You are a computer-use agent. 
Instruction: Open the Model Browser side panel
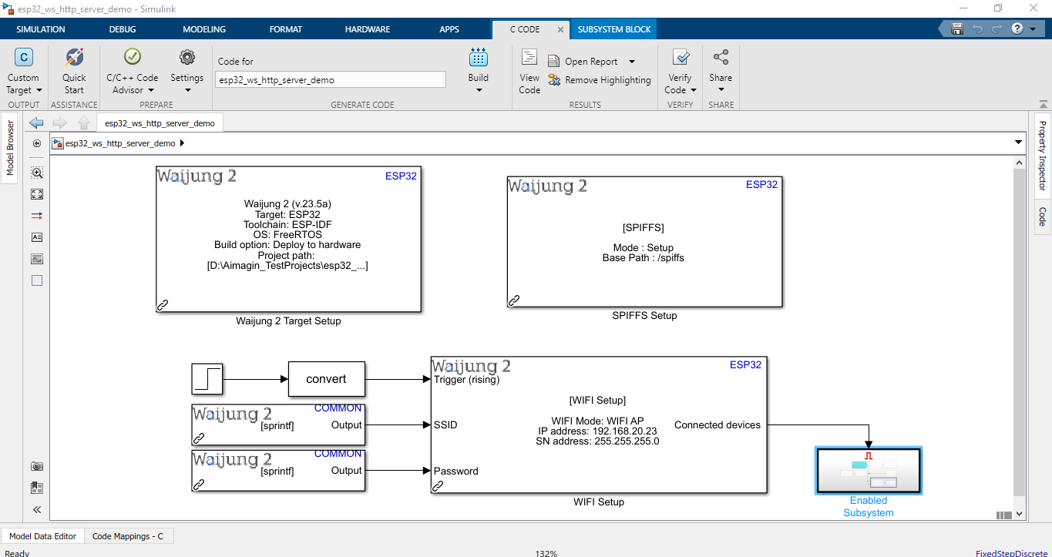10,148
